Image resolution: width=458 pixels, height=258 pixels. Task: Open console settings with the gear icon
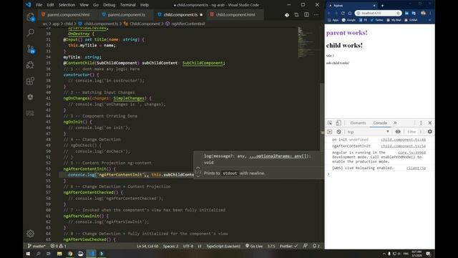(430, 132)
